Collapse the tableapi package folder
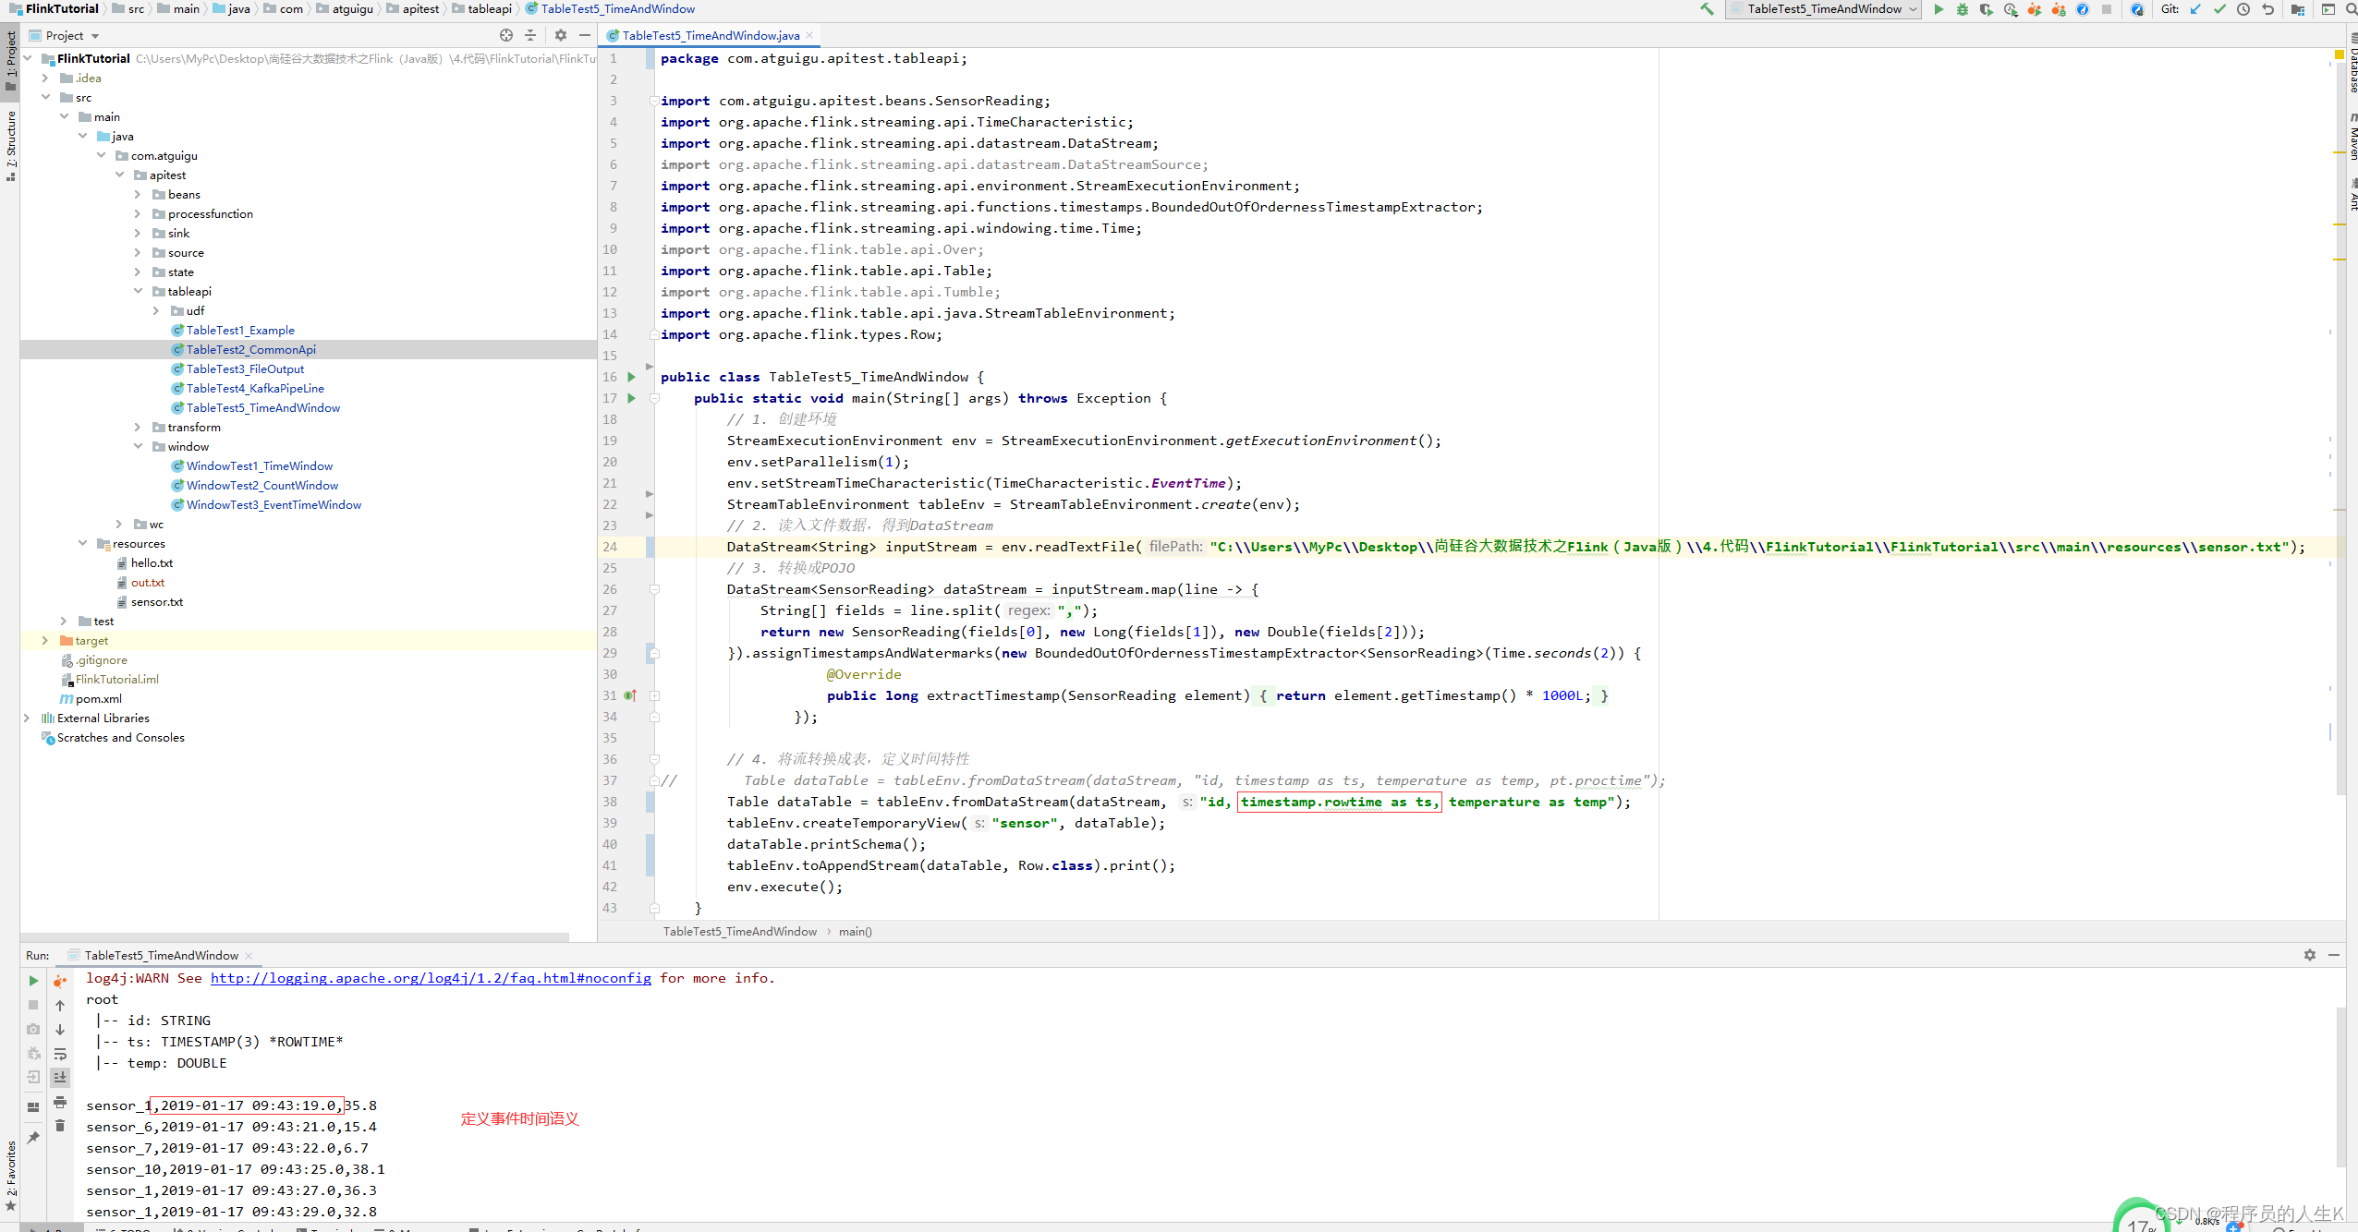This screenshot has width=2358, height=1232. (x=138, y=291)
